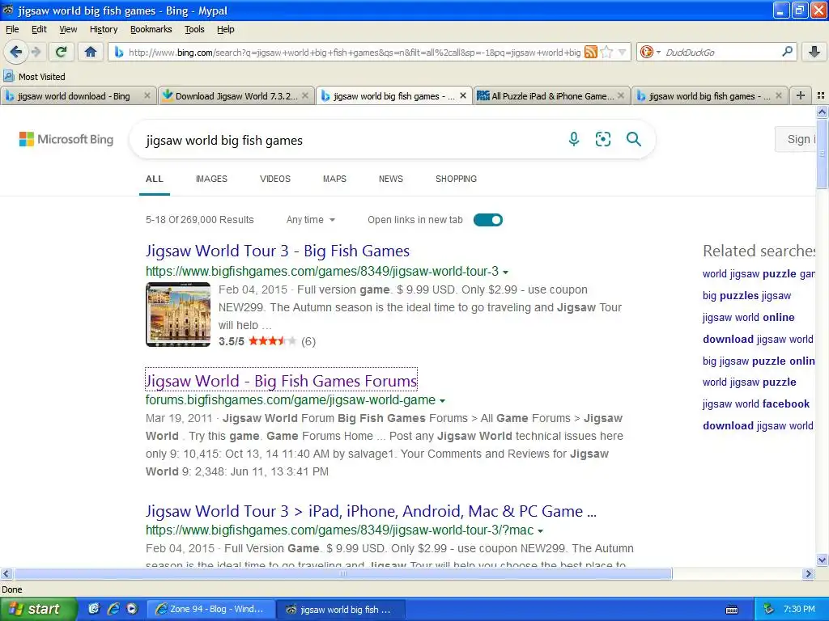Image resolution: width=829 pixels, height=621 pixels.
Task: Open the Tools menu
Action: pos(194,29)
